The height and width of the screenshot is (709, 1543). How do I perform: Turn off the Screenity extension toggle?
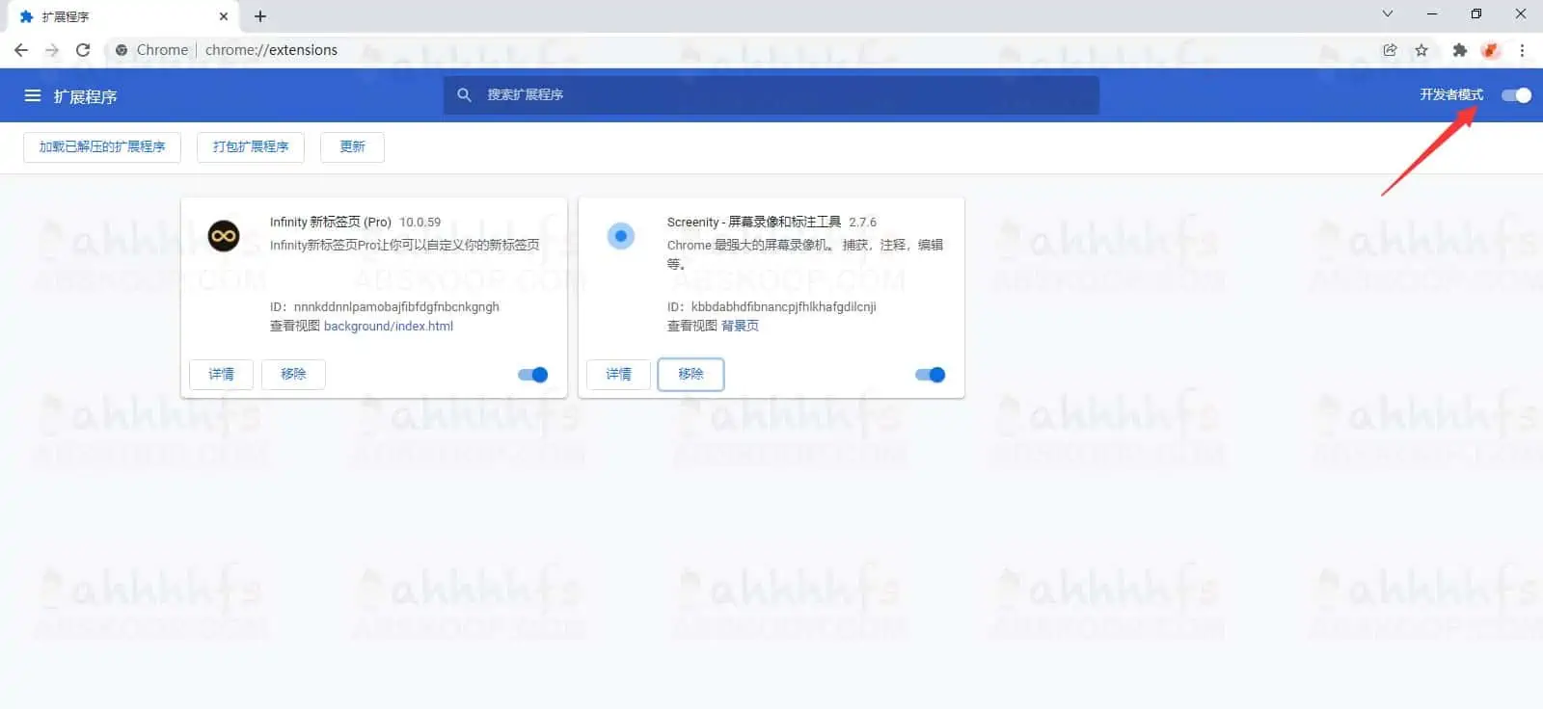(931, 375)
